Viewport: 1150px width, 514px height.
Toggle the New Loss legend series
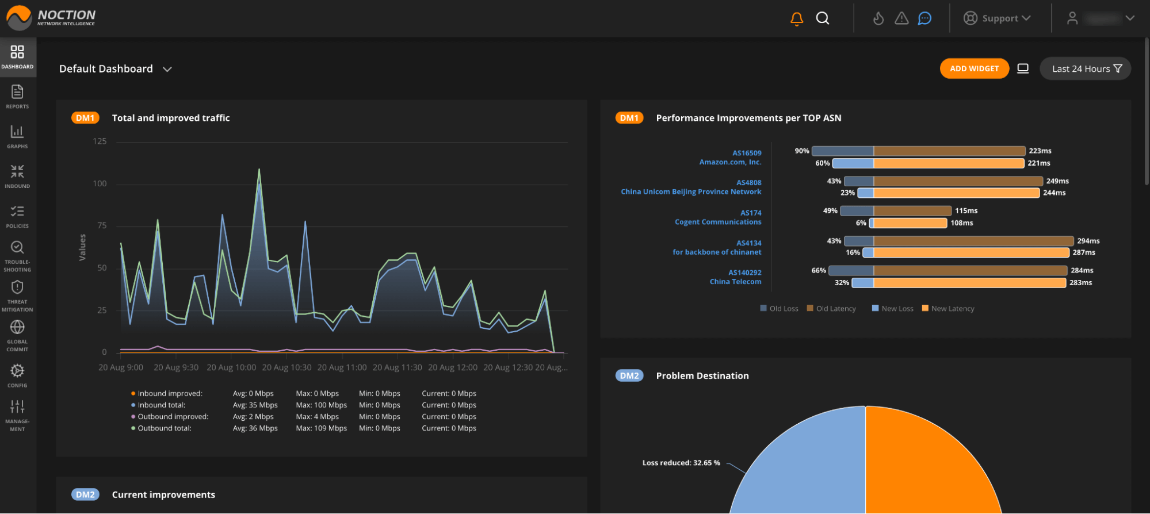point(892,309)
